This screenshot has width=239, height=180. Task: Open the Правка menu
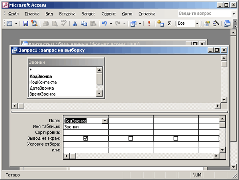(x=32, y=14)
